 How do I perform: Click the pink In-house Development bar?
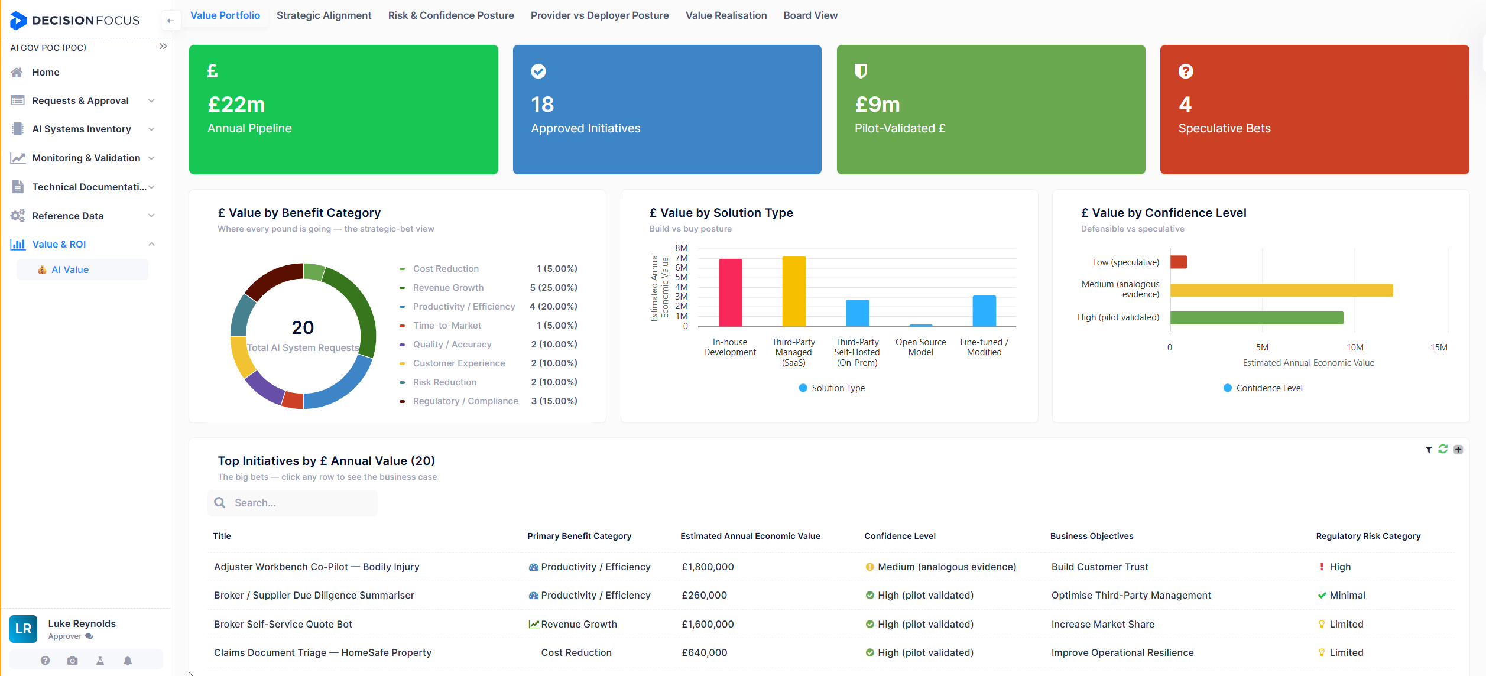730,292
